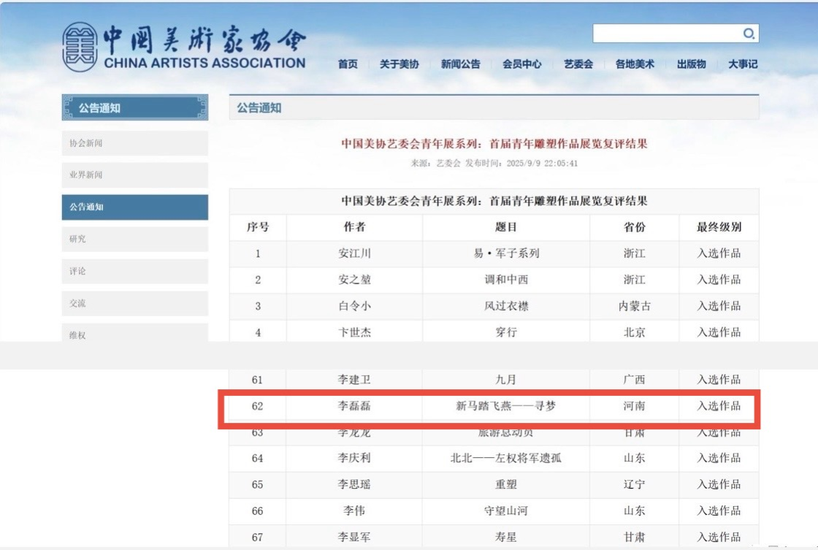Select 协会新闻 in the left sidebar
The width and height of the screenshot is (818, 550).
[134, 143]
